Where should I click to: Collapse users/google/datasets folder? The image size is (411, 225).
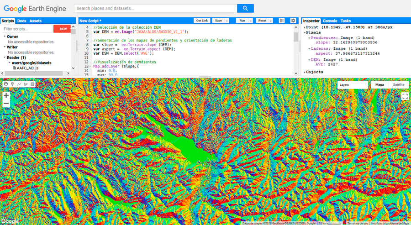(10, 63)
